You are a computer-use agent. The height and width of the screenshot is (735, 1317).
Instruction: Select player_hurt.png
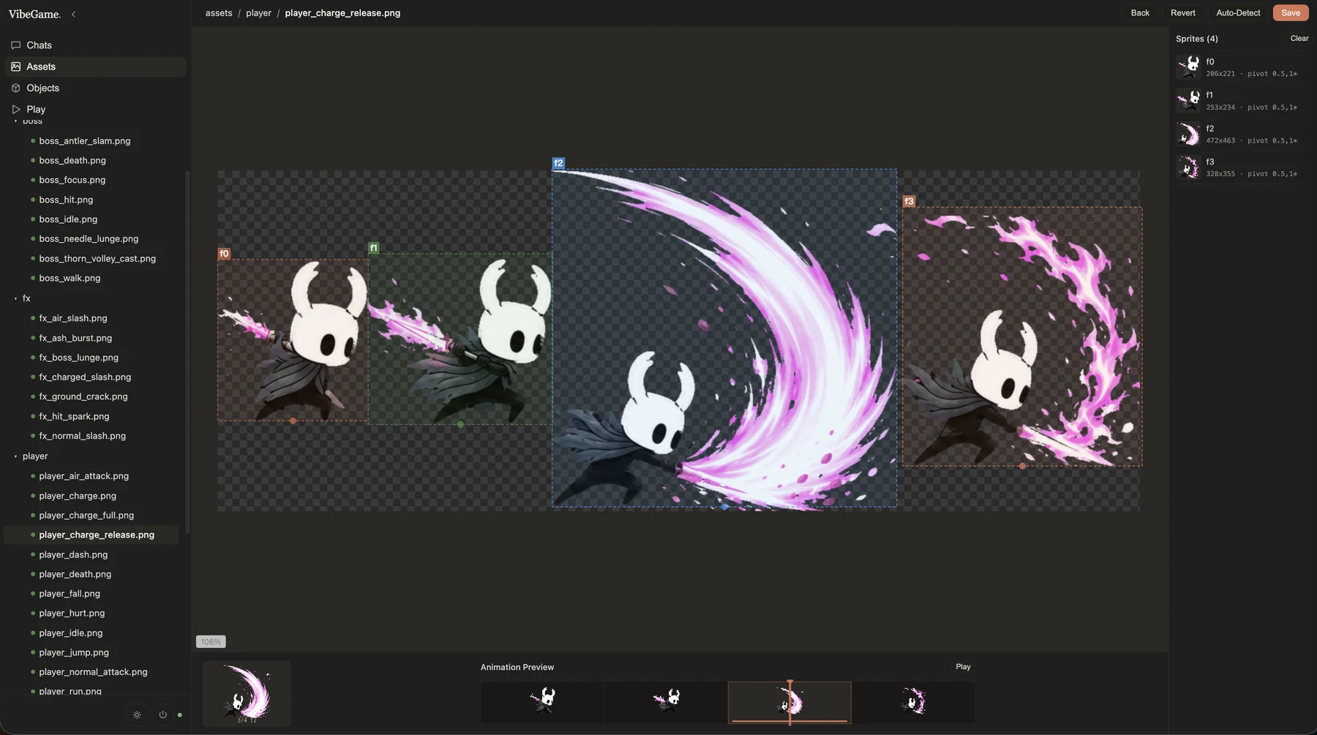pyautogui.click(x=72, y=614)
